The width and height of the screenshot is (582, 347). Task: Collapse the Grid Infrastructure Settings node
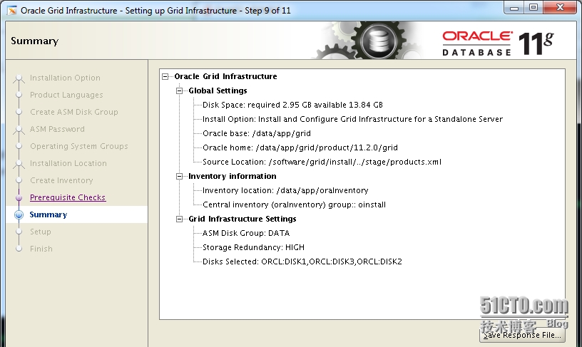(x=180, y=219)
